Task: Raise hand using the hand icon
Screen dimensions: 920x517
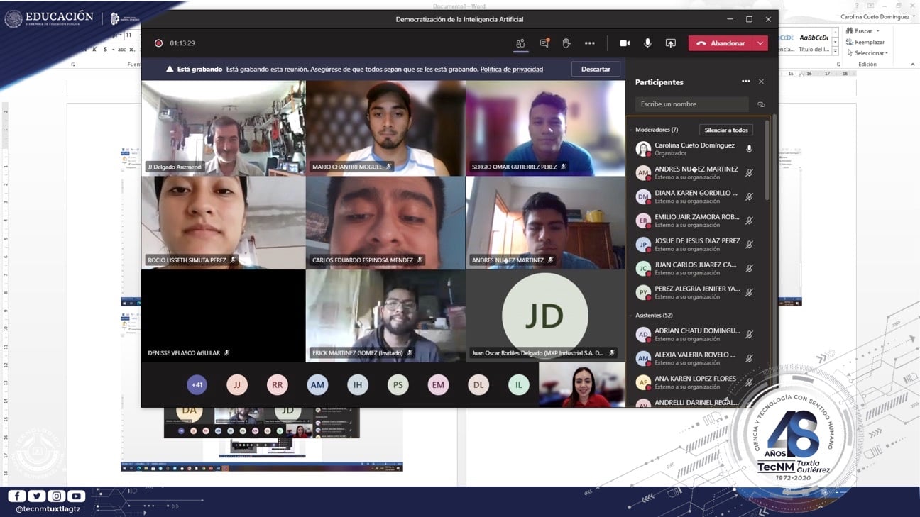Action: (566, 43)
